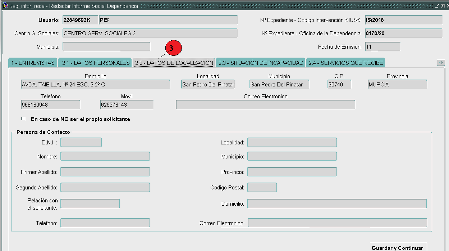Go to 2.4 - SERVICIOS QUE RECIBE tab
Screen dimensions: 449x251
[x=345, y=63]
